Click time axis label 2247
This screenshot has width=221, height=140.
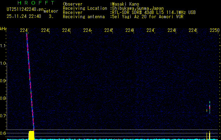(x=151, y=30)
